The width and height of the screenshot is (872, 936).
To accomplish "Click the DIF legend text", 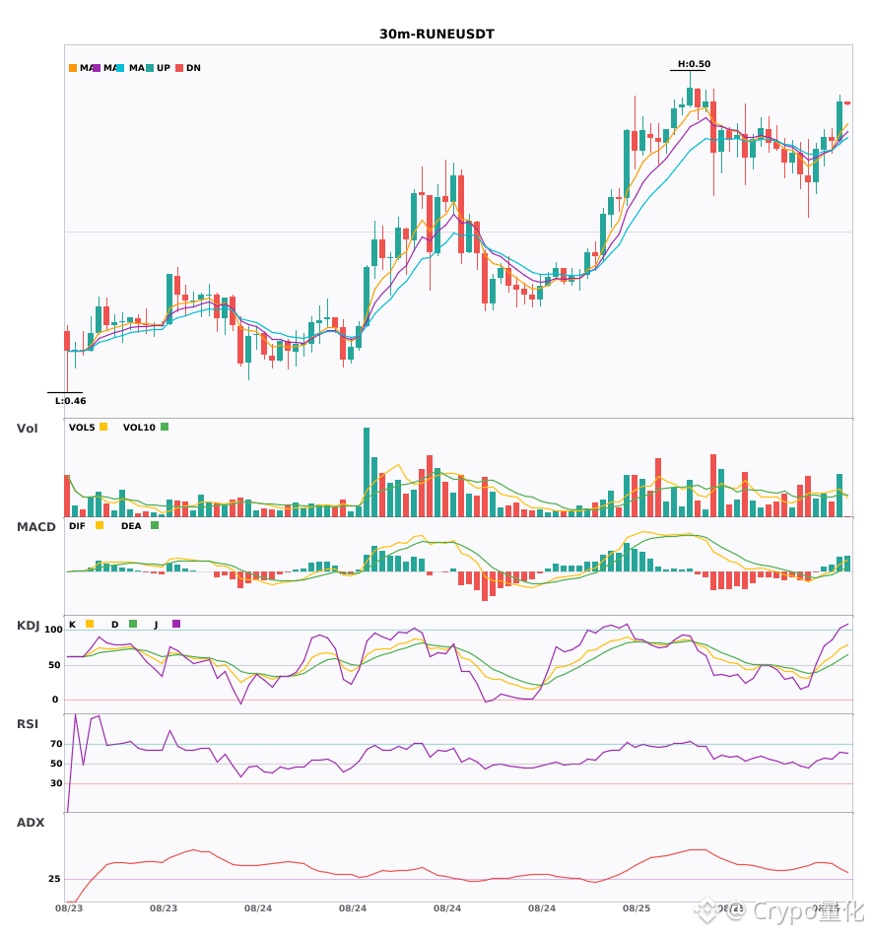I will (x=77, y=526).
